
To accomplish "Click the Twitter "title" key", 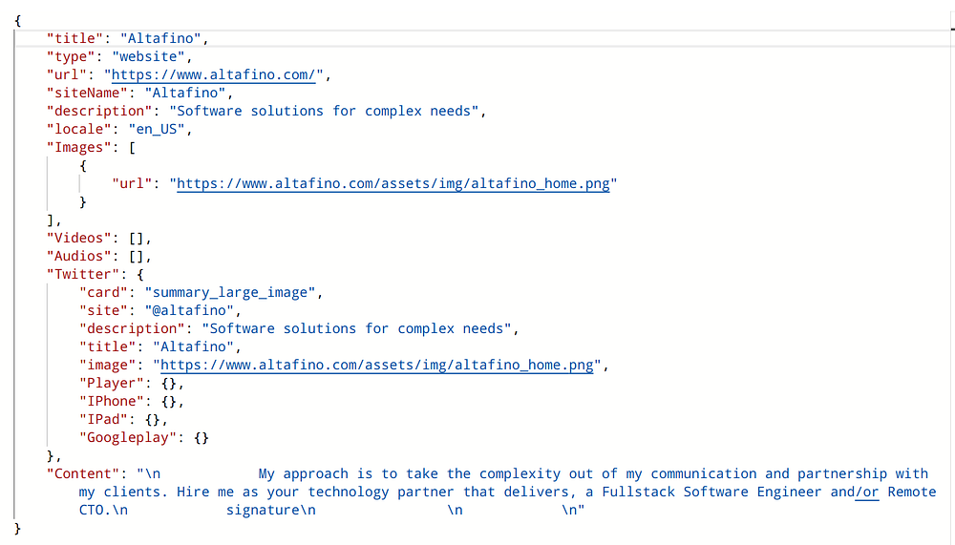I will pos(108,347).
